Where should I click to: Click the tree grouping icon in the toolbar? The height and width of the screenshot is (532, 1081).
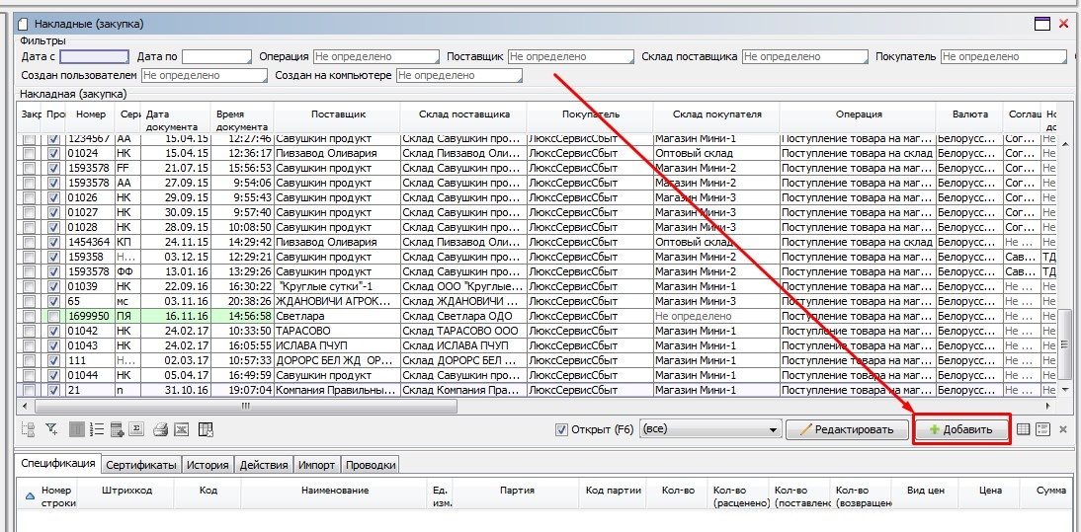point(28,429)
